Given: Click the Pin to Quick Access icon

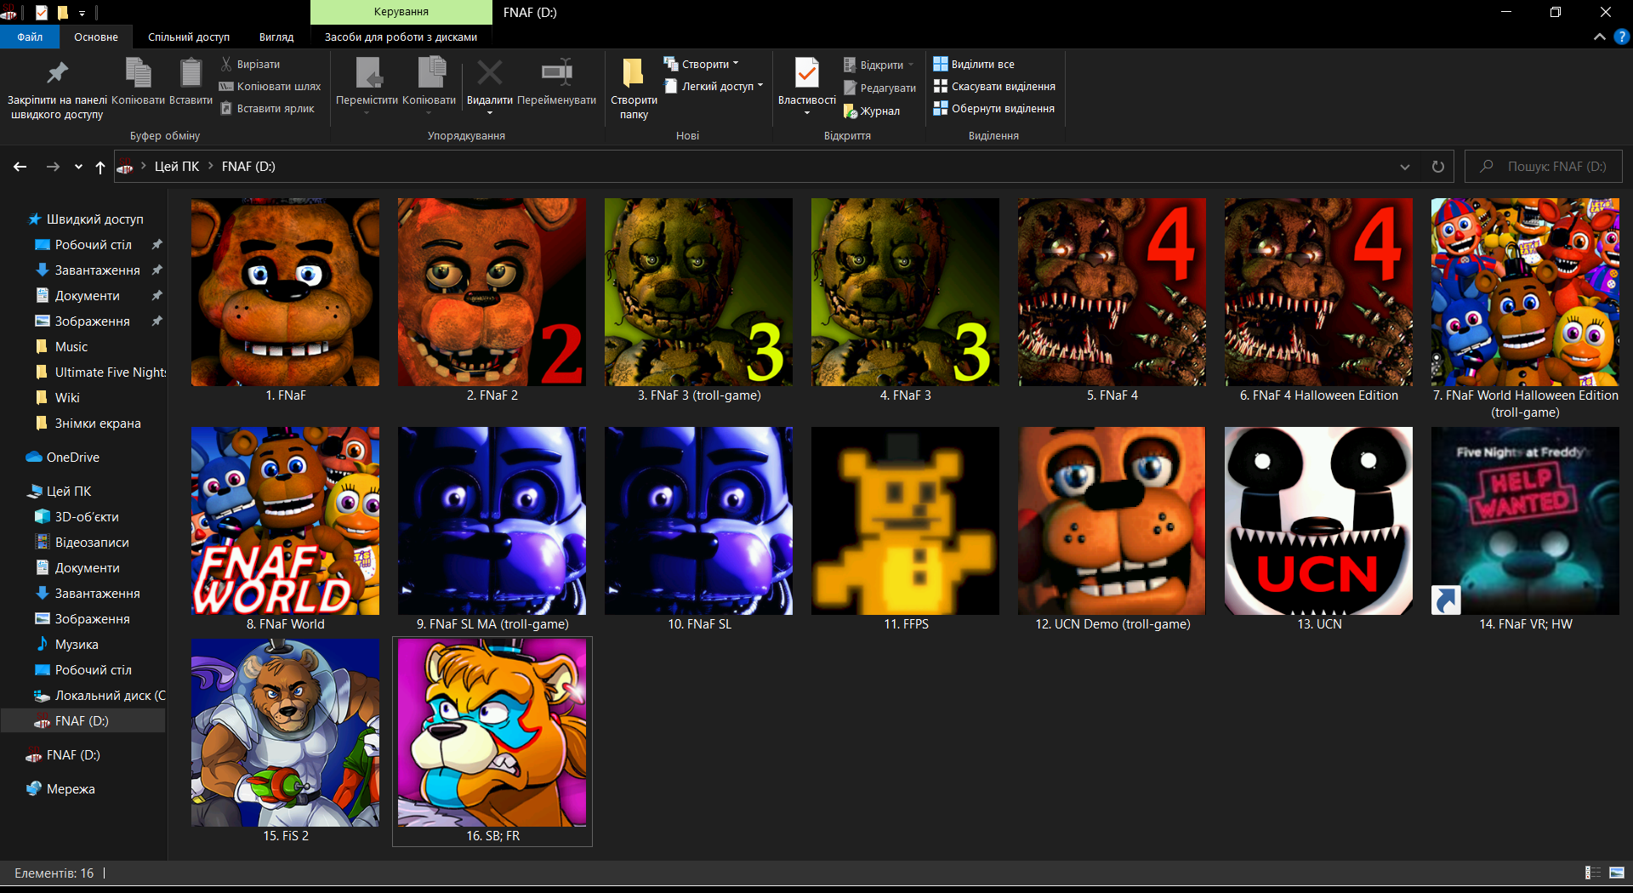Looking at the screenshot, I should tap(56, 73).
